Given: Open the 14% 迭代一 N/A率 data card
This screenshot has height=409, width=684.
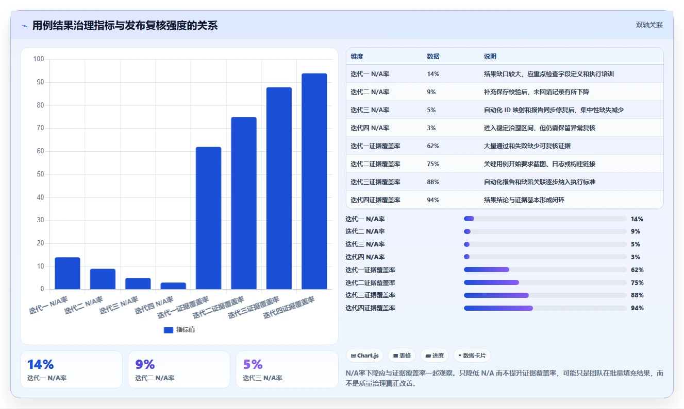Looking at the screenshot, I should [71, 369].
